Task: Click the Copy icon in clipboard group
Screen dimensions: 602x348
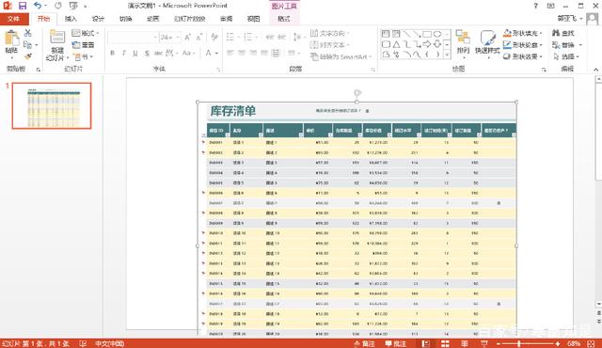Action: [x=27, y=45]
